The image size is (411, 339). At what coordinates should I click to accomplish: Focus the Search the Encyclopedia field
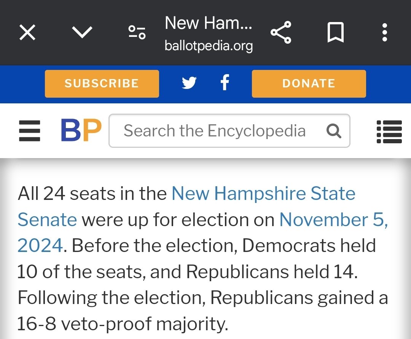214,131
